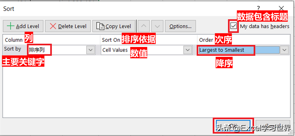Click the Move Down arrow button
This screenshot has height=136, width=295.
tap(157, 26)
